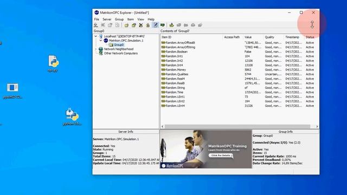Click the 'Click For Details' banner button

click(x=221, y=155)
